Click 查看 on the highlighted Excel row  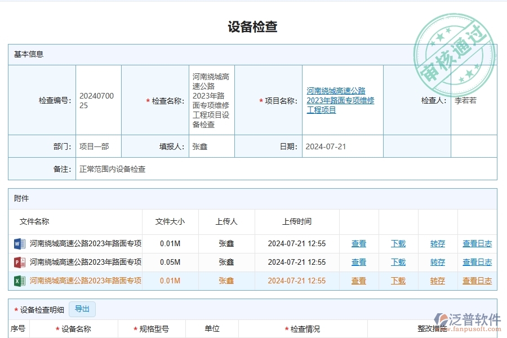[359, 281]
